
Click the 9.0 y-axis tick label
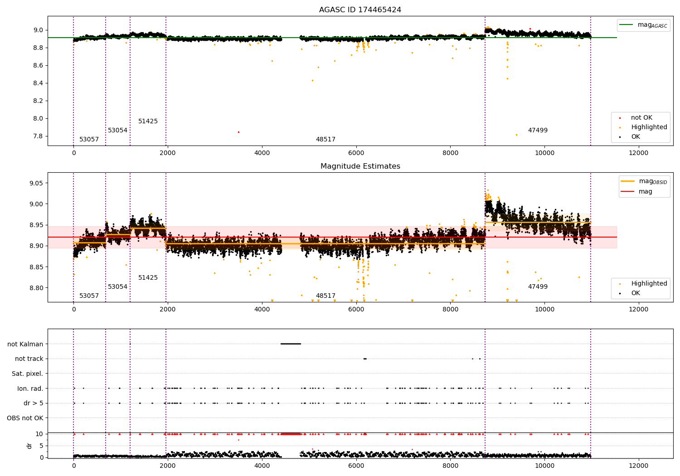38,30
